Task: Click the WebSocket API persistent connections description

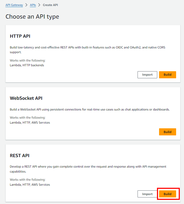Action: [90, 109]
